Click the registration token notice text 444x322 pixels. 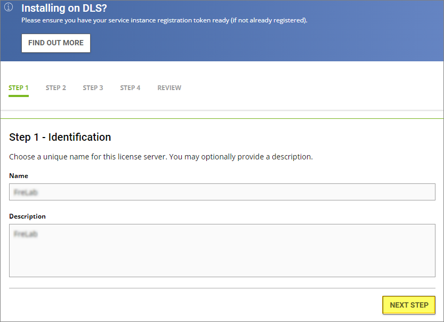(164, 21)
